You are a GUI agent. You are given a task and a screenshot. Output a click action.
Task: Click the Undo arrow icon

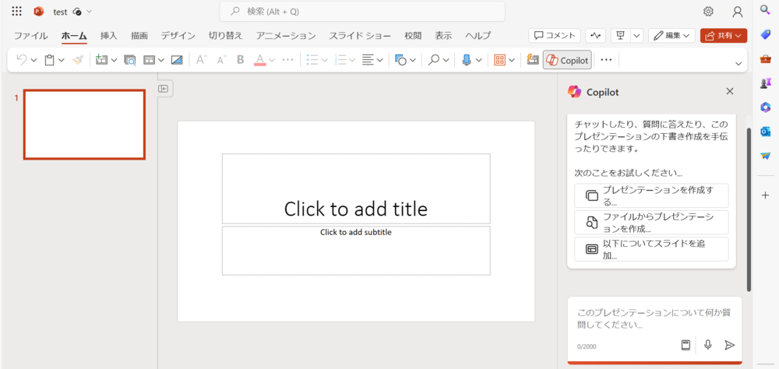(x=22, y=60)
